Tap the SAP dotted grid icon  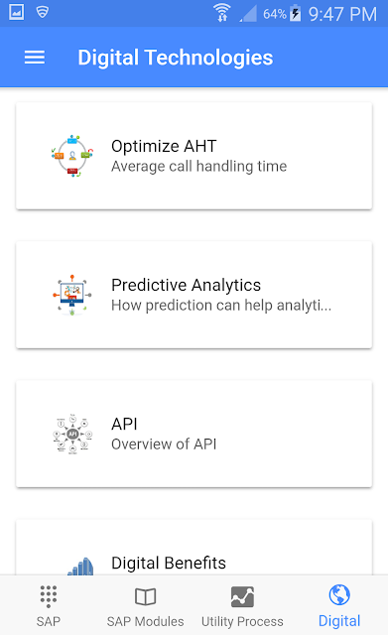click(49, 596)
